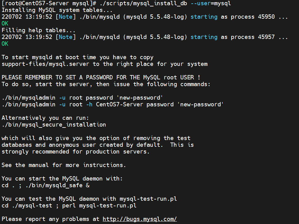Screen dimensions: 299x224
Task: Open the bugs.mysql.com link
Action: [140, 219]
